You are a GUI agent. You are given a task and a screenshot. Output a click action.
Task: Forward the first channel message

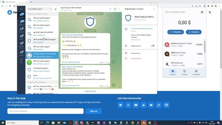[x=113, y=62]
